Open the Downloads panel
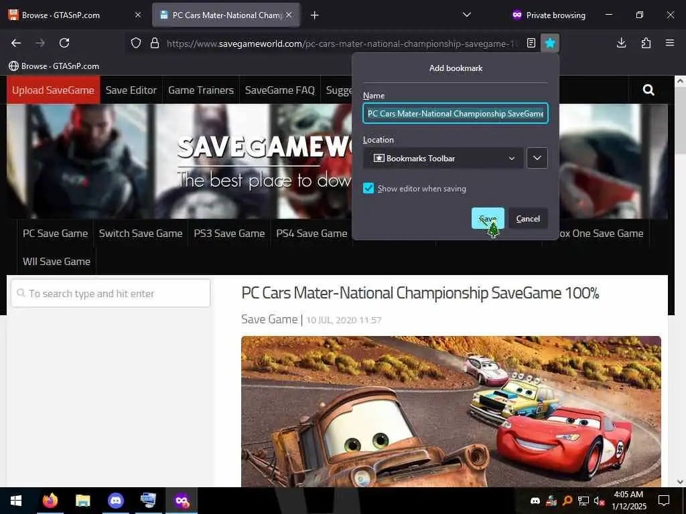 click(x=621, y=43)
